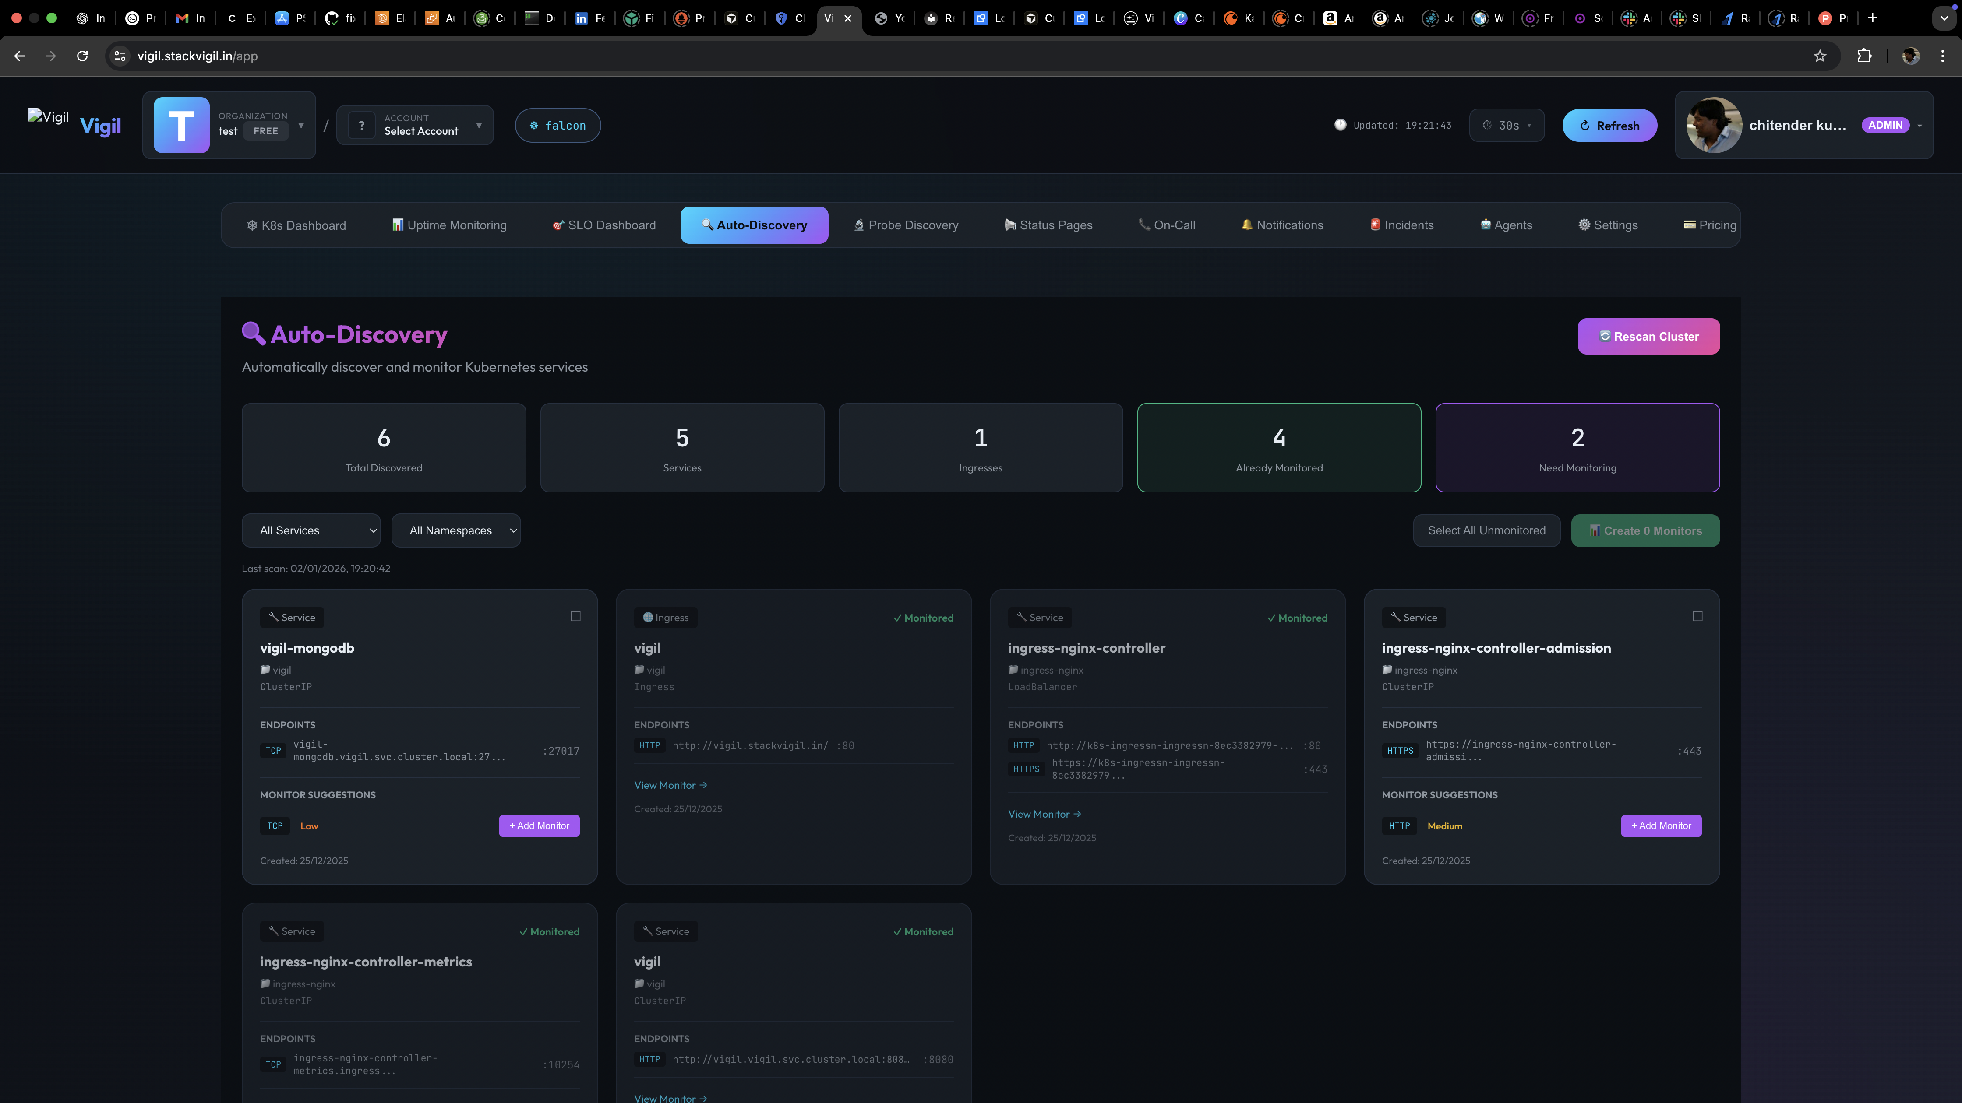Viewport: 1962px width, 1103px height.
Task: Add Monitor for vigil-mongodb service
Action: [x=539, y=826]
